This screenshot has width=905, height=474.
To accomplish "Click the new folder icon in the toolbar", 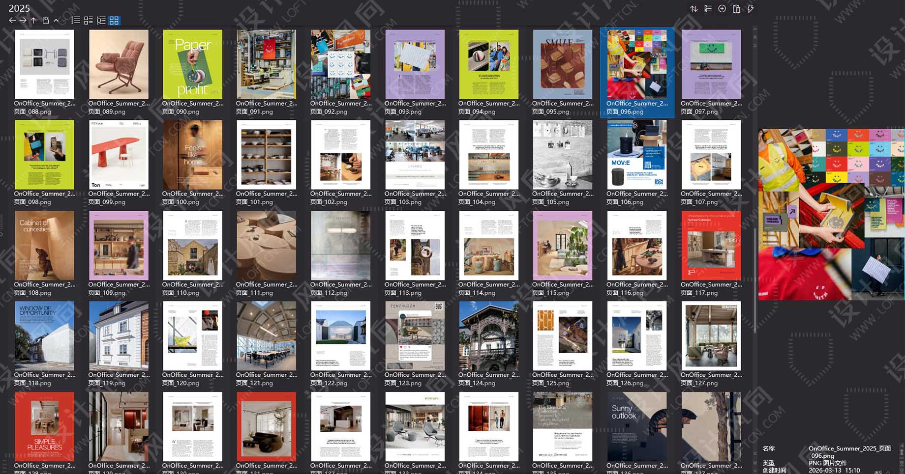I will (x=45, y=20).
